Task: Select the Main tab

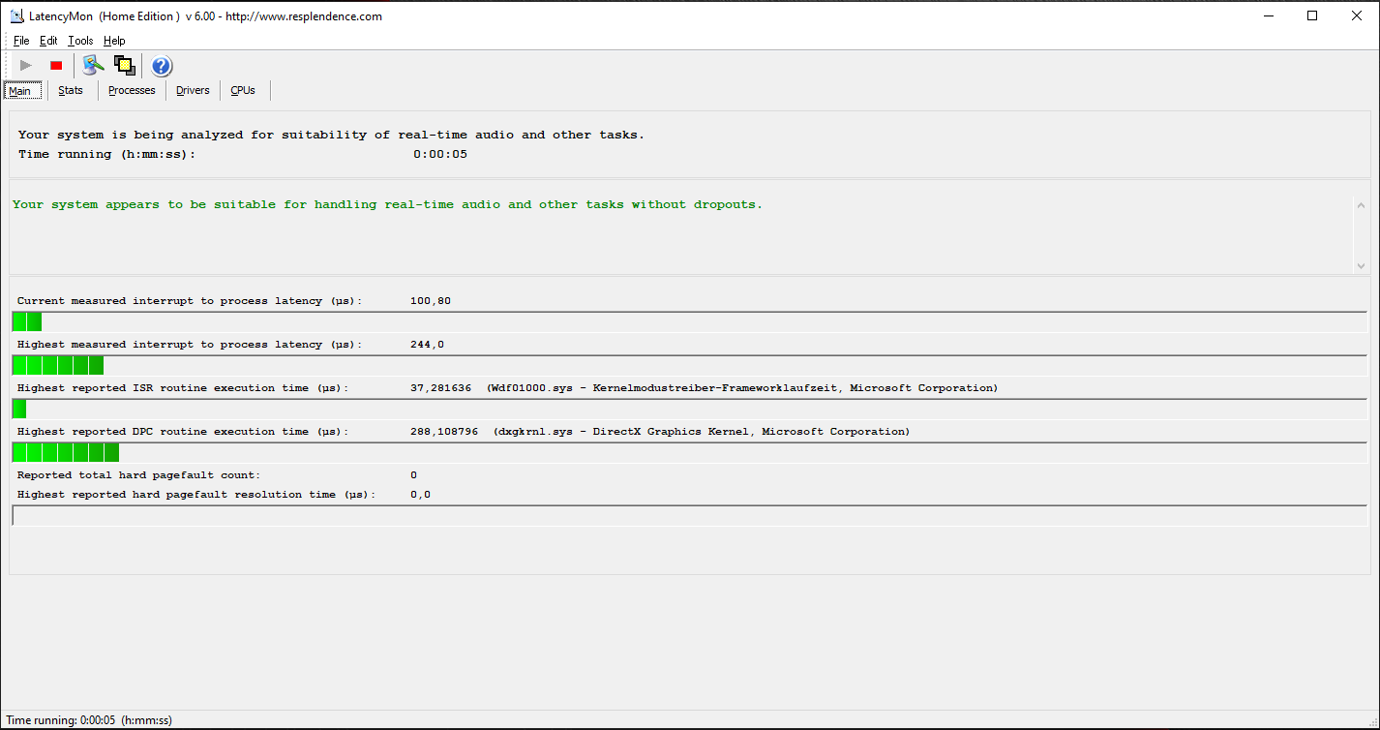Action: (x=20, y=91)
